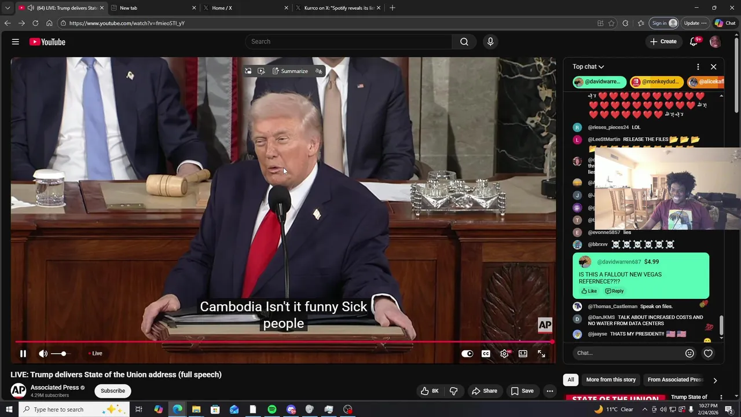Dislike the video
Viewport: 741px width, 417px height.
(454, 391)
